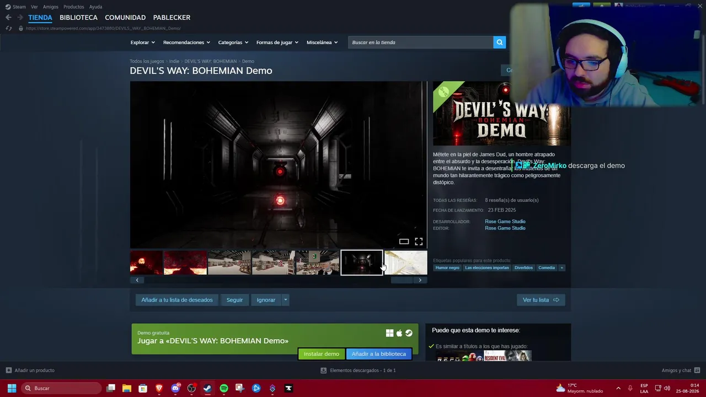Click the Instalar demo button
Image resolution: width=706 pixels, height=397 pixels.
322,354
